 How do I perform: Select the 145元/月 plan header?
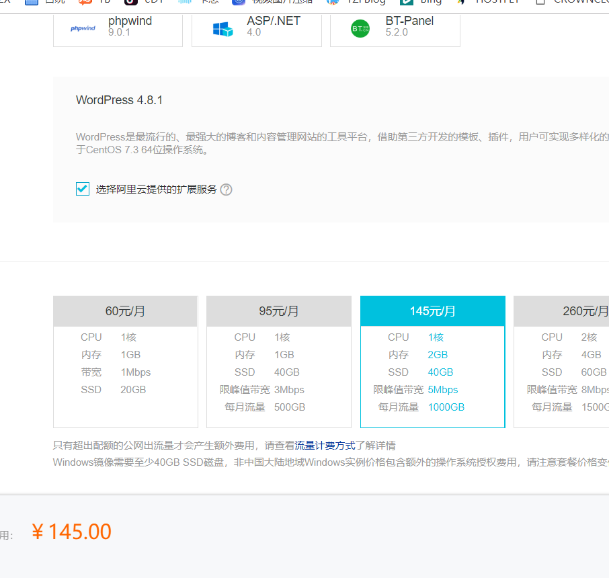[432, 311]
